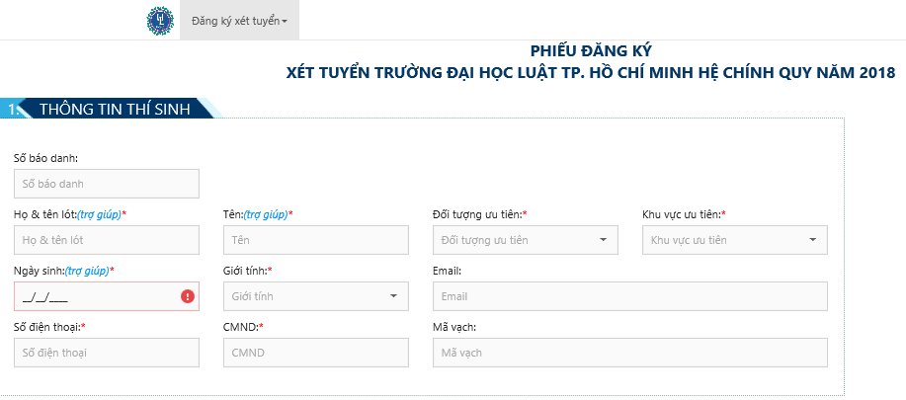906x400 pixels.
Task: Click the Email input field
Action: tap(630, 296)
